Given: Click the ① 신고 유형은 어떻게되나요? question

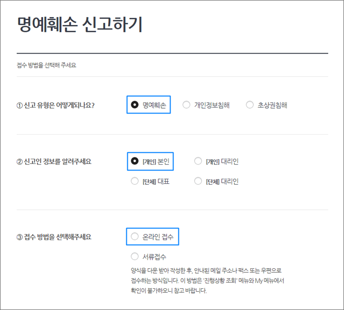Looking at the screenshot, I should coord(56,105).
